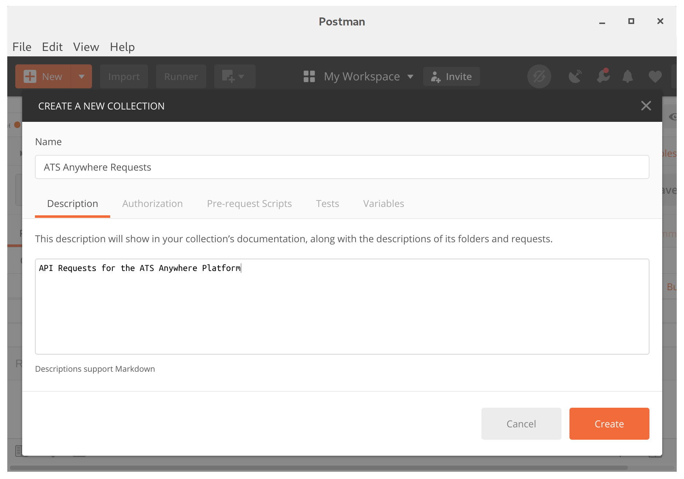Click the Invite button

451,76
